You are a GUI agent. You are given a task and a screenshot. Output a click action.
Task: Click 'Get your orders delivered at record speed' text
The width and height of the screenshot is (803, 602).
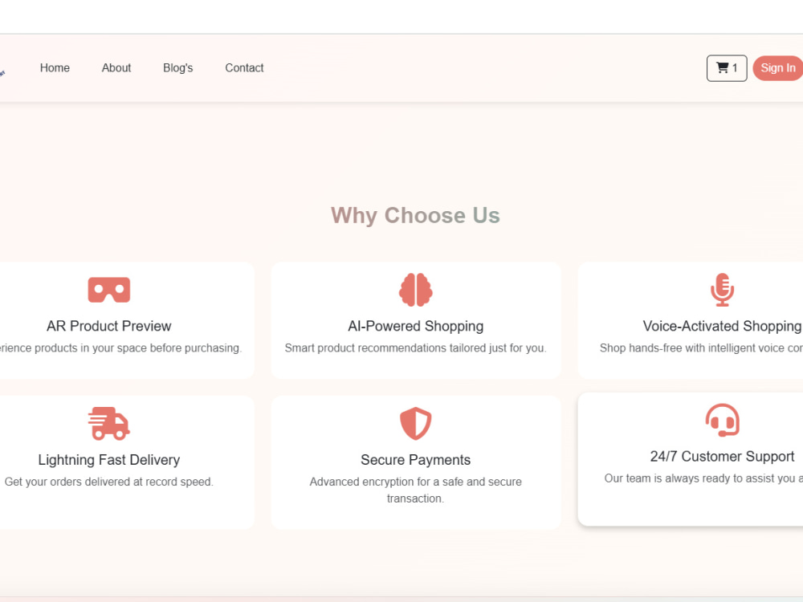[x=109, y=482]
